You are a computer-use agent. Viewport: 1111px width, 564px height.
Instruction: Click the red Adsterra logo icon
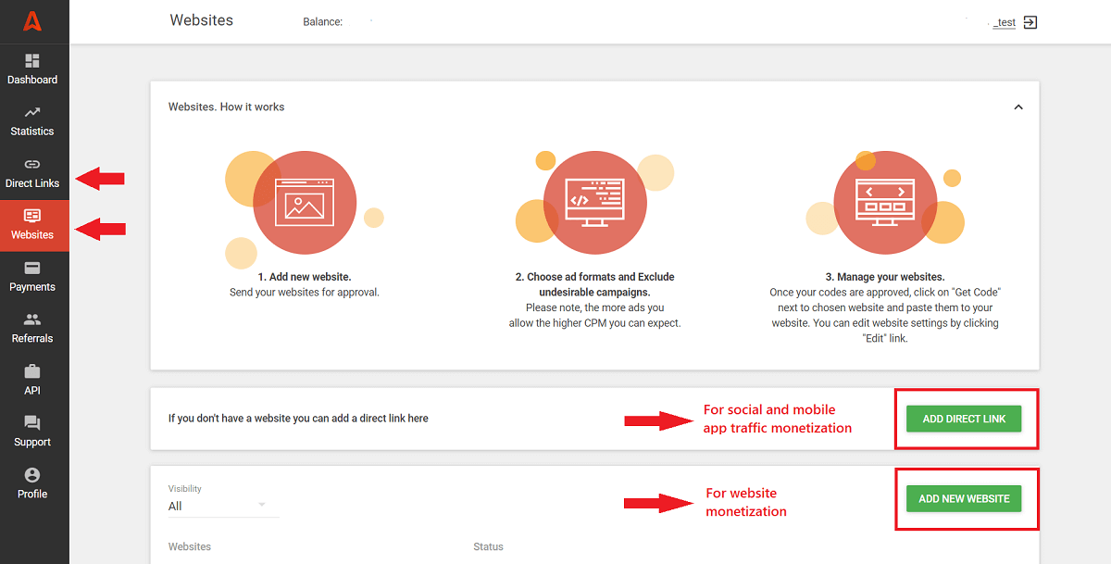click(33, 20)
